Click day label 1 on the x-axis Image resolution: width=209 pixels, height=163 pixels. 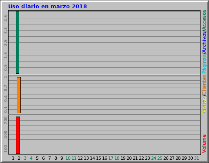coord(13,158)
